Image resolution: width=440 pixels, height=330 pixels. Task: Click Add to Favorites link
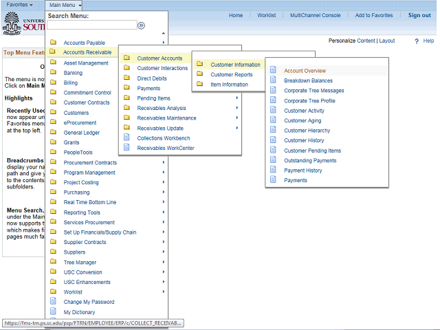374,15
